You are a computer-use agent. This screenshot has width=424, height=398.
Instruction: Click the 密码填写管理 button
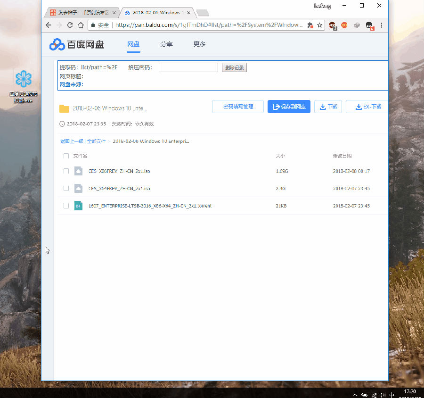click(238, 107)
